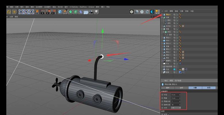Toggle the X axis lock icon
The image size is (224, 115).
click(21, 12)
